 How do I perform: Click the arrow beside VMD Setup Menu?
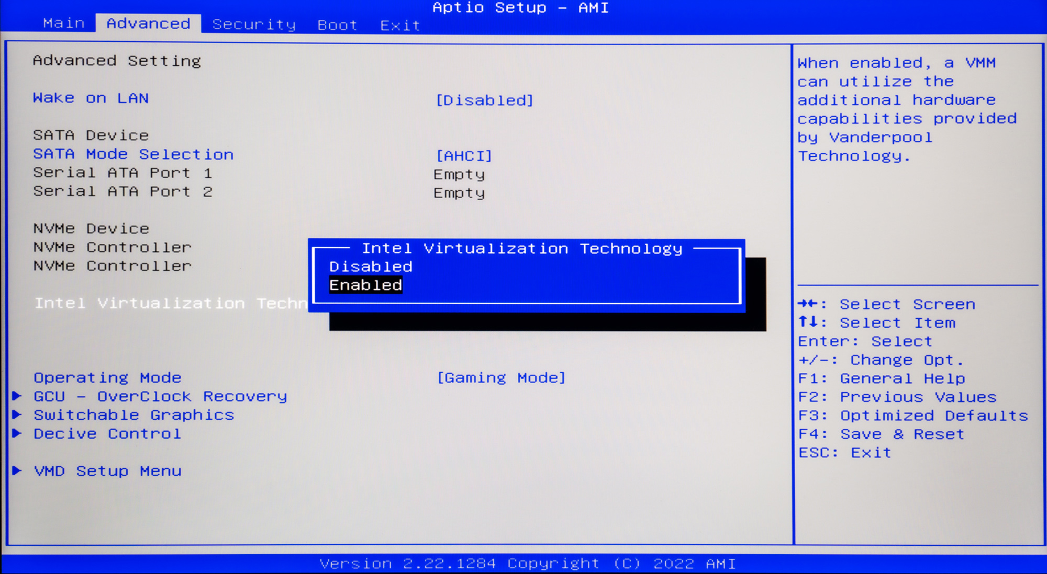[17, 471]
